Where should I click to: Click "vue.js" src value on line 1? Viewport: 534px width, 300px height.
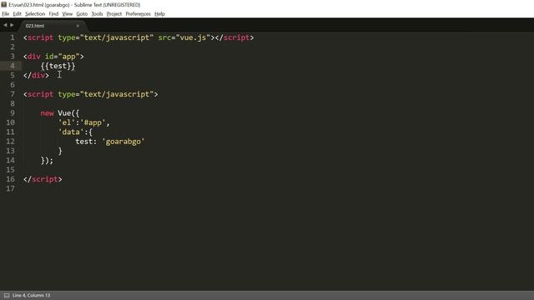coord(193,37)
